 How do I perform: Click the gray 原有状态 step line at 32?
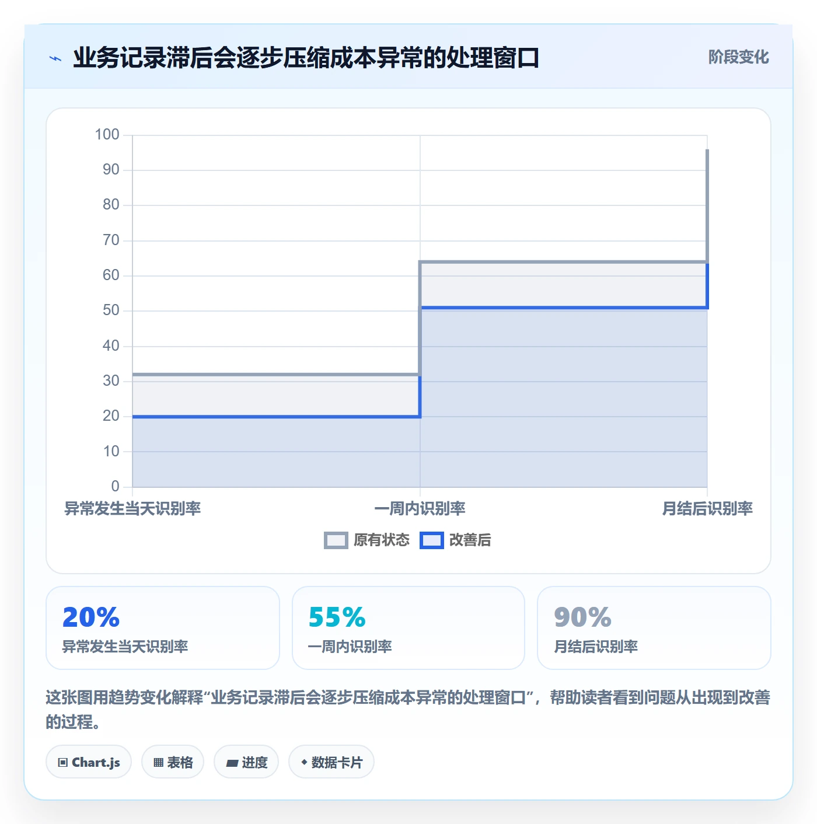pos(276,374)
